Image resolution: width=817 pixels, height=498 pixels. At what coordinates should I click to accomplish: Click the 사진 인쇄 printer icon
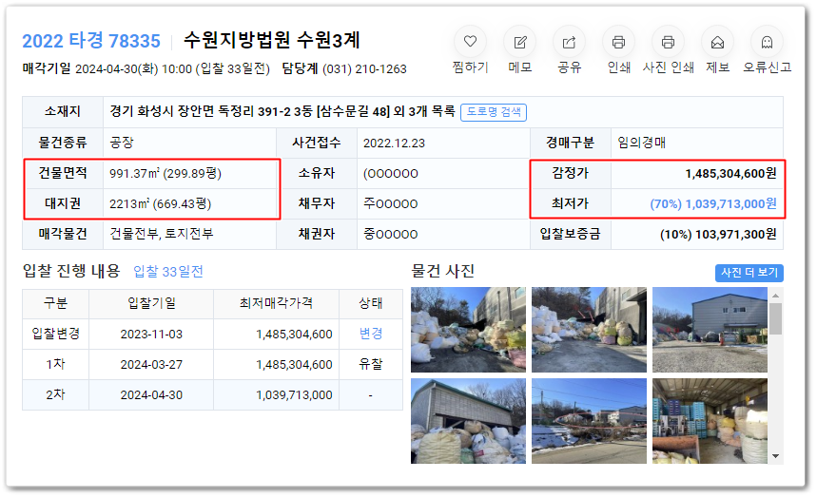(668, 42)
